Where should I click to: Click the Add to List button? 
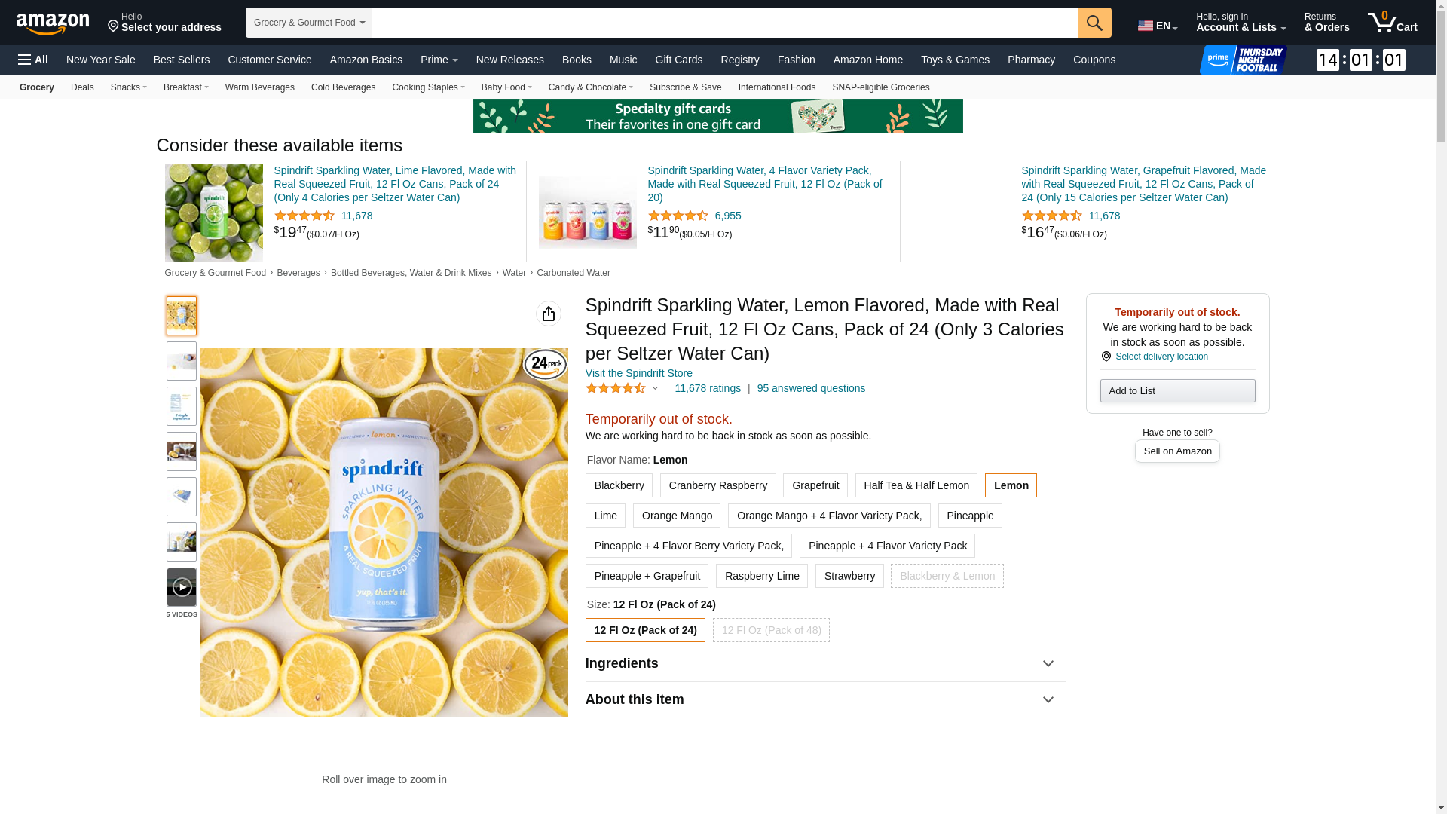click(1177, 390)
